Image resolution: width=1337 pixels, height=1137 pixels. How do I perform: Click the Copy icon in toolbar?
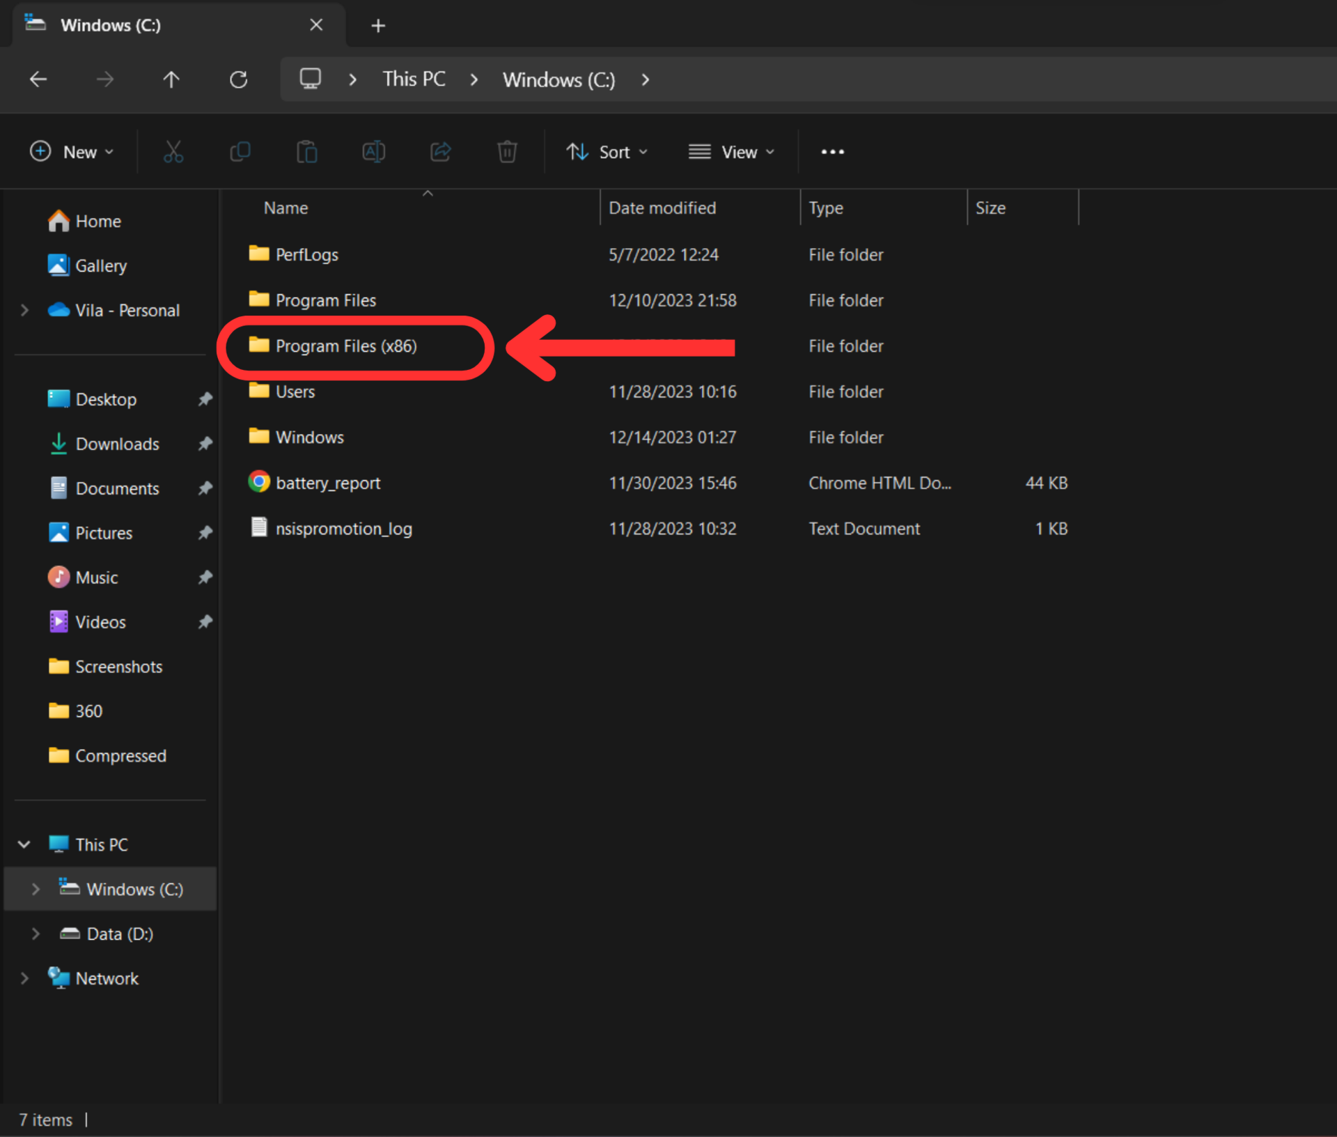tap(240, 151)
